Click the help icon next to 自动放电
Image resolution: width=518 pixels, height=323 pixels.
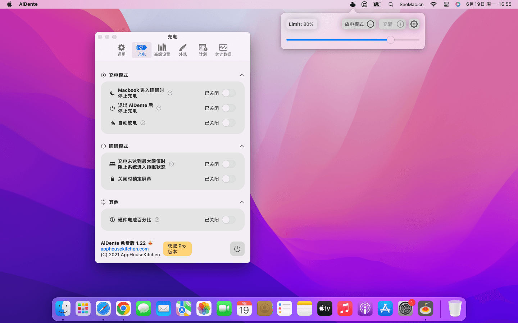point(143,123)
